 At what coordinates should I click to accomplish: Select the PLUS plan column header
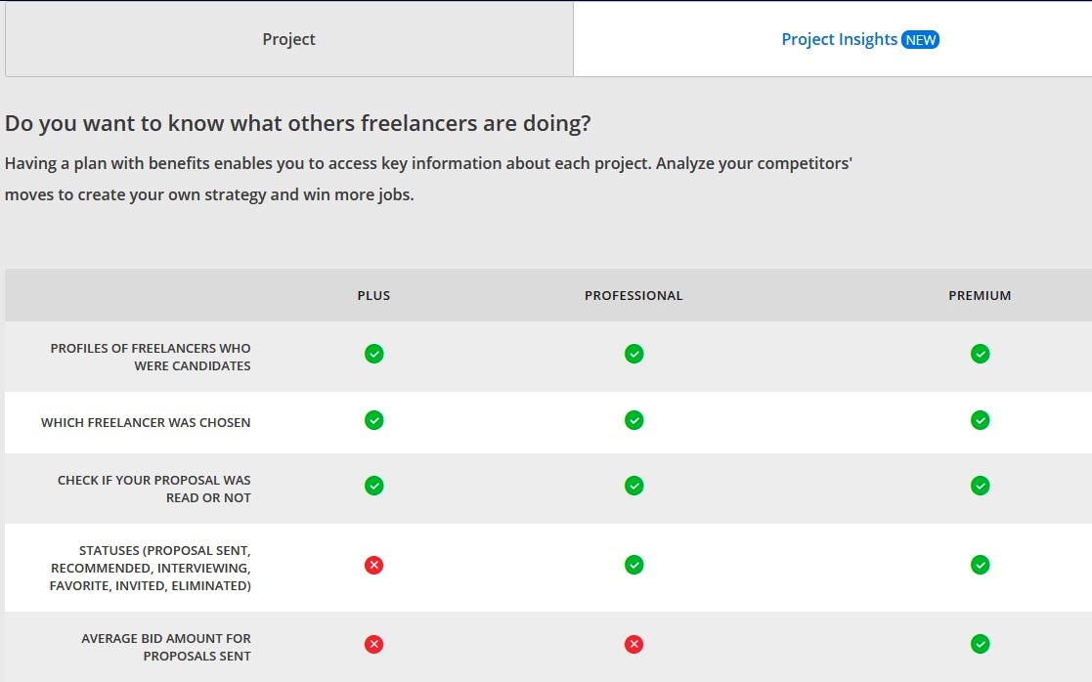(373, 296)
